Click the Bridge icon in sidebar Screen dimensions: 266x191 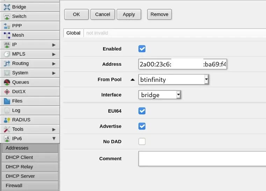click(x=7, y=7)
